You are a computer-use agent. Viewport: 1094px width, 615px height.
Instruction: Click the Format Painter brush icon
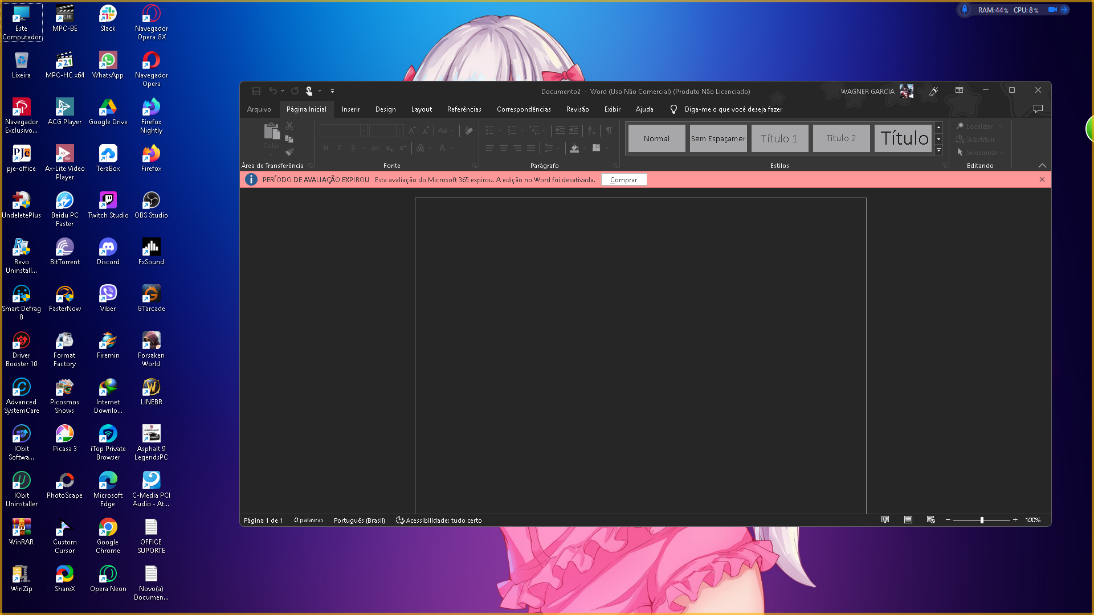289,152
